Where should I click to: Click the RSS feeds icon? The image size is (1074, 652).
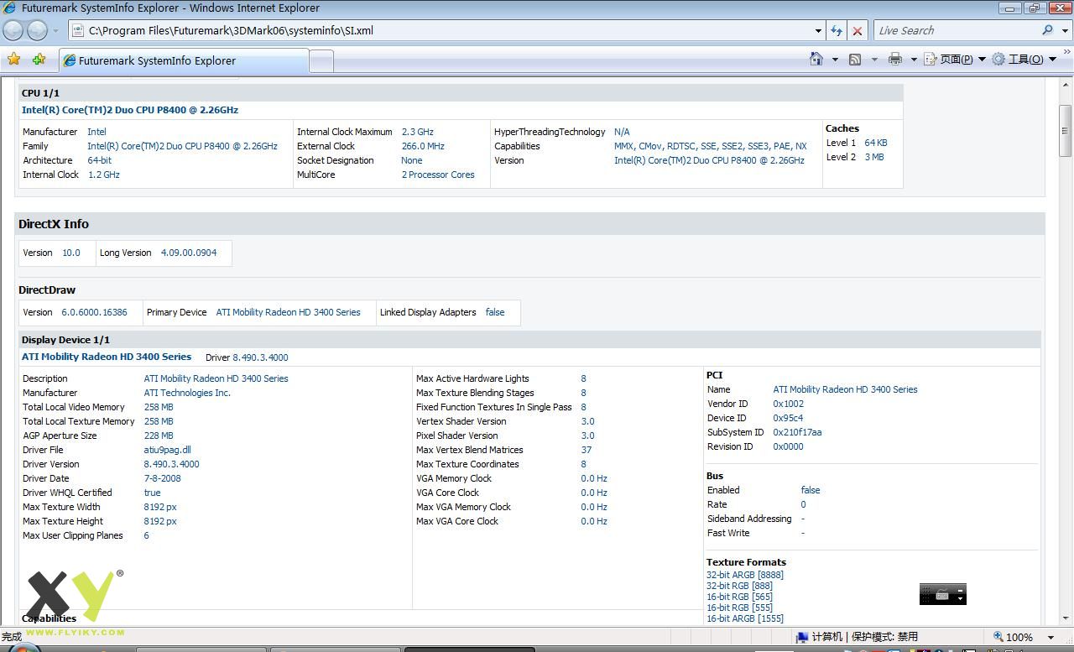point(855,60)
